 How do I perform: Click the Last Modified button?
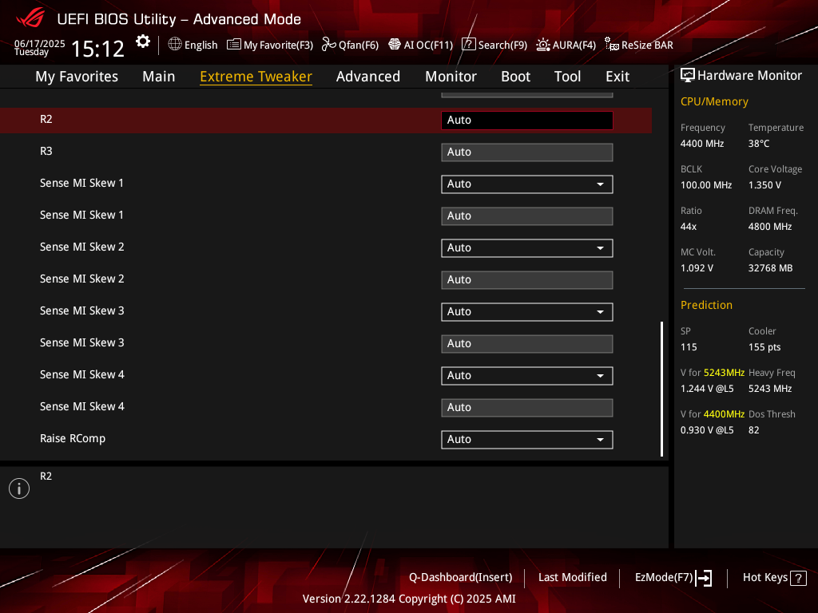572,578
